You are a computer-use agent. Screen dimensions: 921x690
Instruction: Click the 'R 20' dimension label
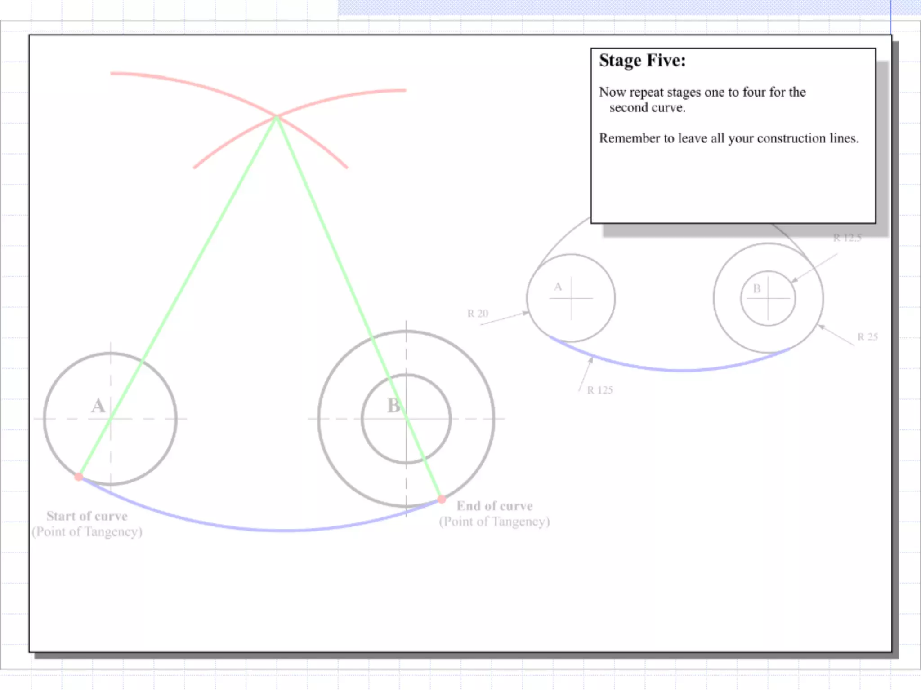pyautogui.click(x=478, y=314)
